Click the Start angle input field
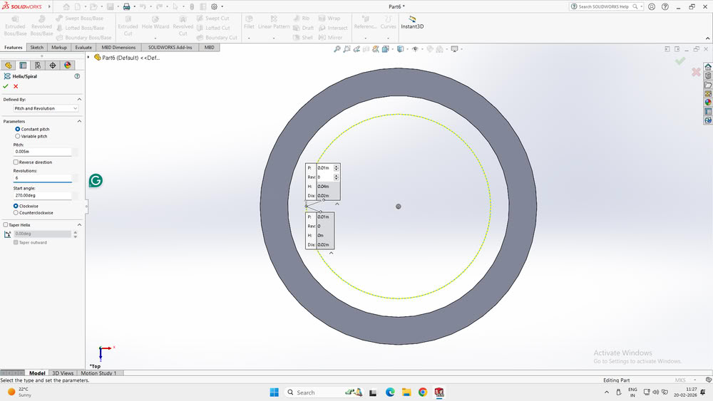Screen dimensions: 713x401 click(42, 194)
